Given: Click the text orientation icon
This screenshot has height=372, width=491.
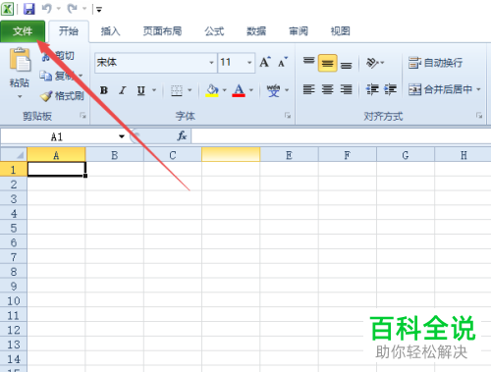Looking at the screenshot, I should pyautogui.click(x=372, y=63).
